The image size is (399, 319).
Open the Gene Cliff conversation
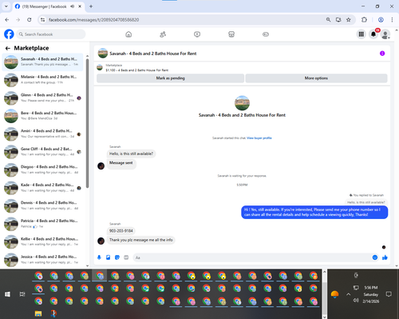(x=42, y=152)
